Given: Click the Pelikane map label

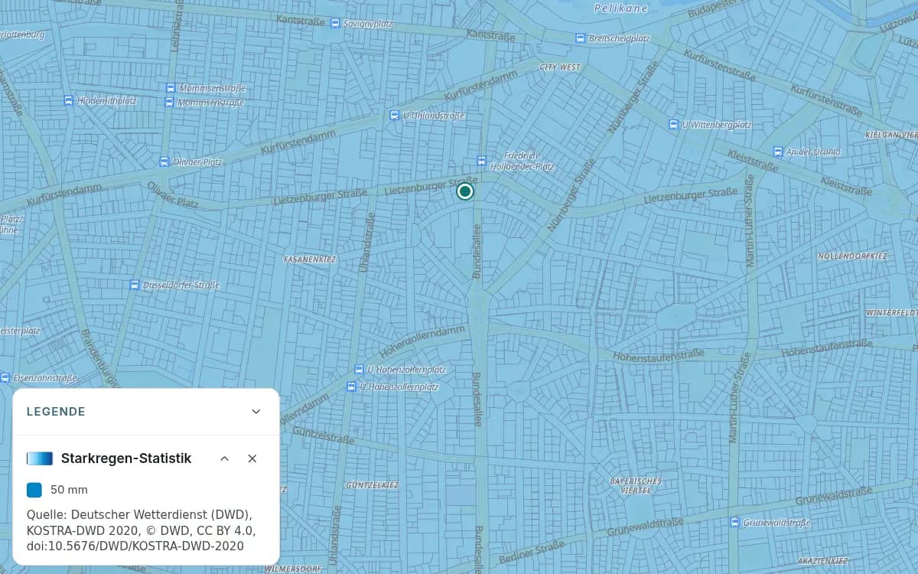Looking at the screenshot, I should point(620,8).
